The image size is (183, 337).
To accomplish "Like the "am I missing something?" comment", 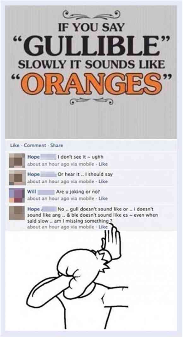I will [103, 226].
